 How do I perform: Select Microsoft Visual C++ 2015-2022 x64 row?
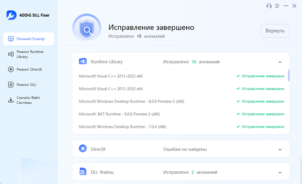click(181, 89)
